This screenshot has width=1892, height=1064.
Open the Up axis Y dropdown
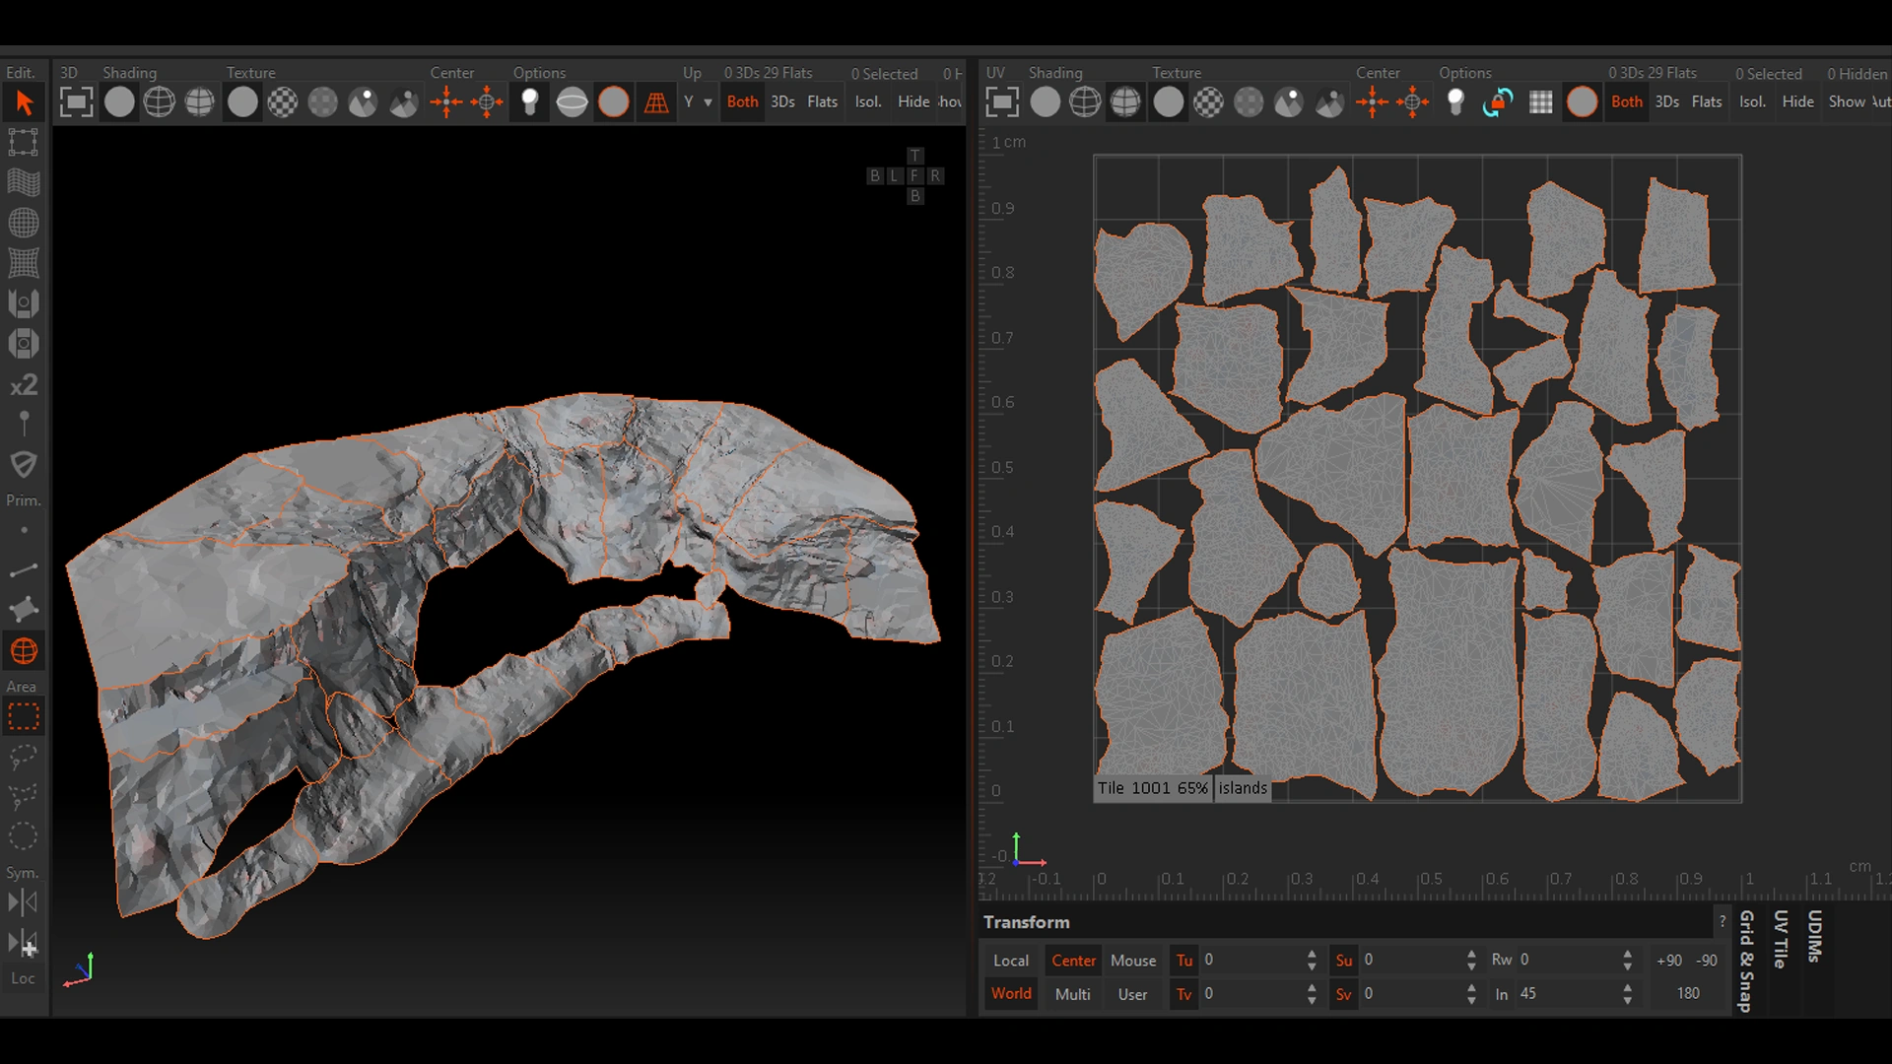coord(698,101)
